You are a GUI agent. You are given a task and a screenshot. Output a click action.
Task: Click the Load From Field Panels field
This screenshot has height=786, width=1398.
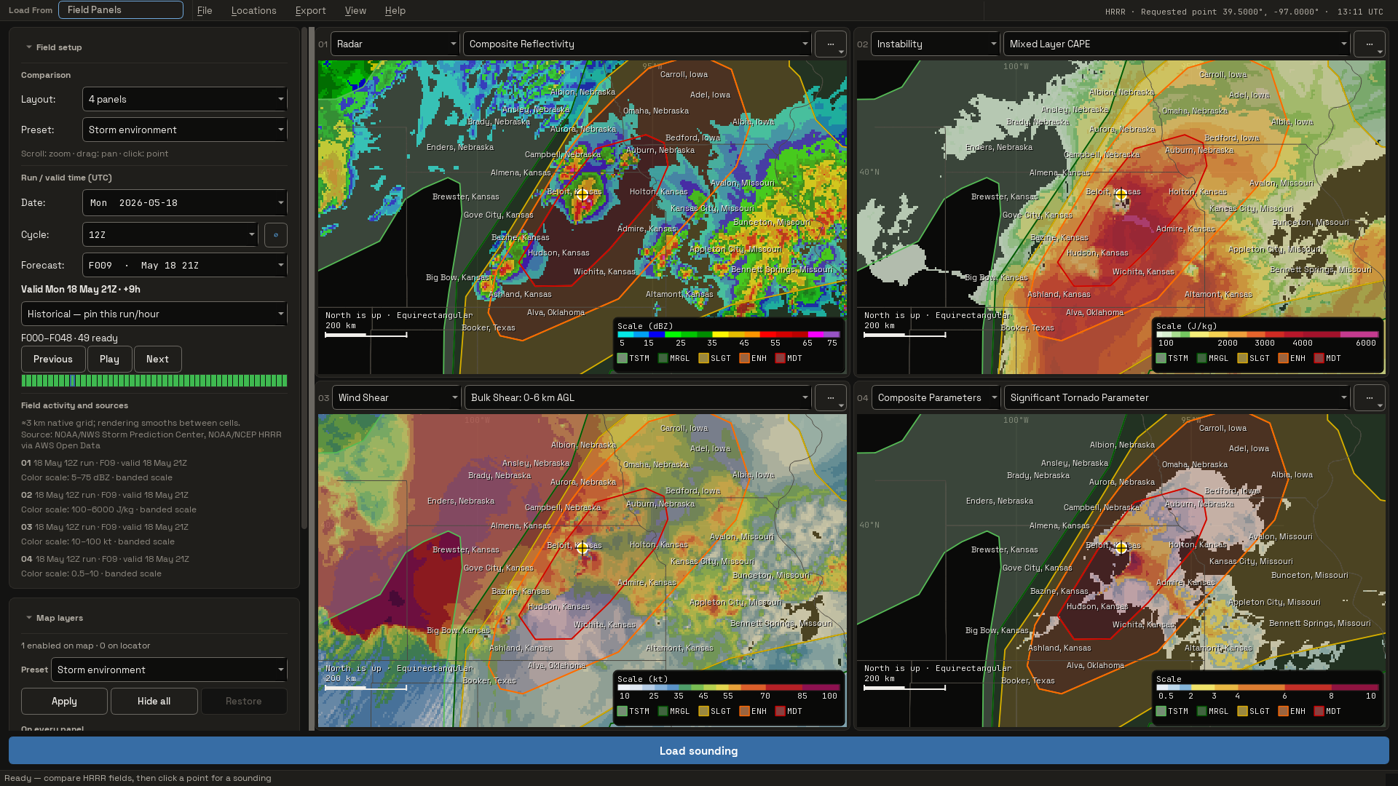click(120, 10)
